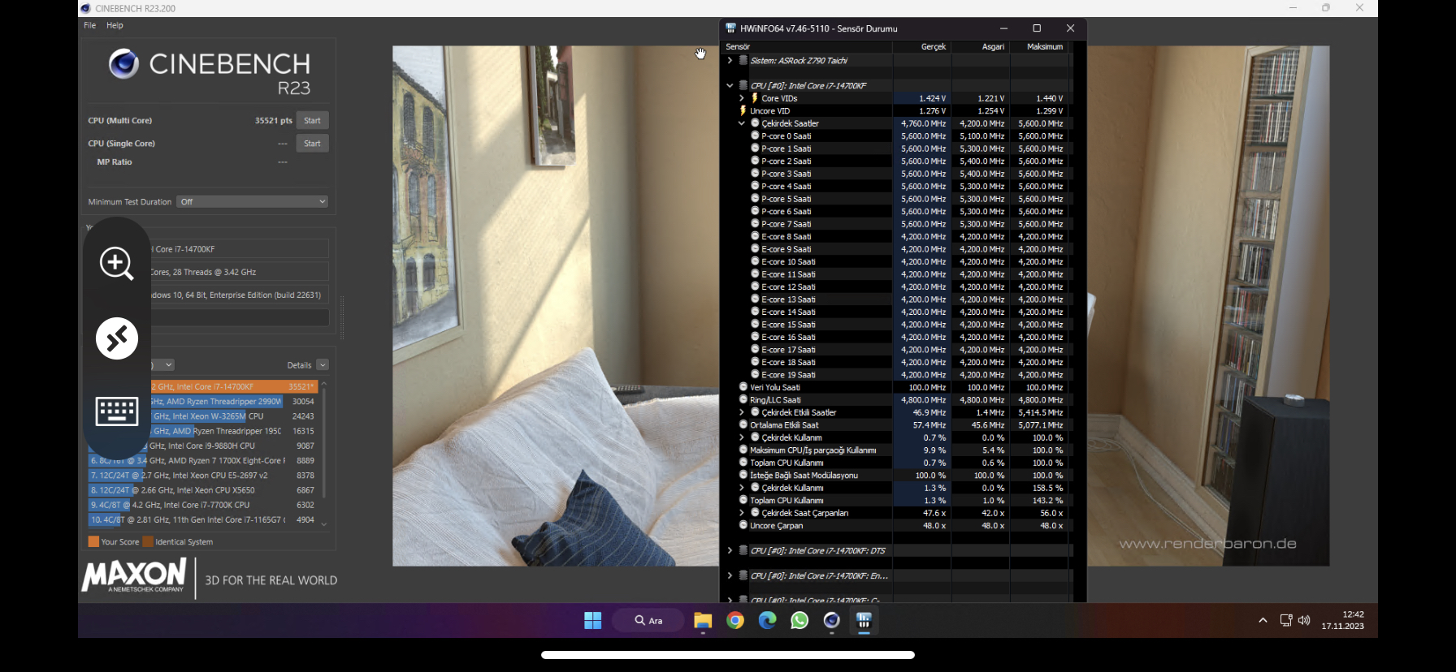
Task: Click the Cinebench logo sphere icon
Action: pyautogui.click(x=124, y=63)
